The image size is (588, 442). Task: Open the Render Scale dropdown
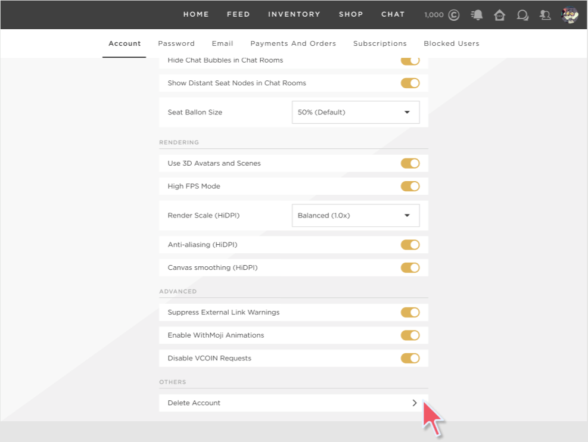[355, 215]
